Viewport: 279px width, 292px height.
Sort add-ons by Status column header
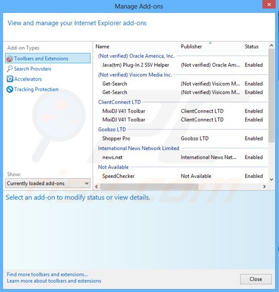point(255,47)
